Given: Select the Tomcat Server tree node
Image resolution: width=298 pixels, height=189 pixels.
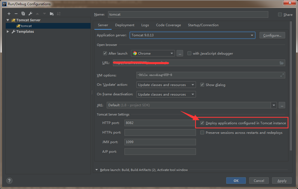Looking at the screenshot, I should (x=48, y=20).
